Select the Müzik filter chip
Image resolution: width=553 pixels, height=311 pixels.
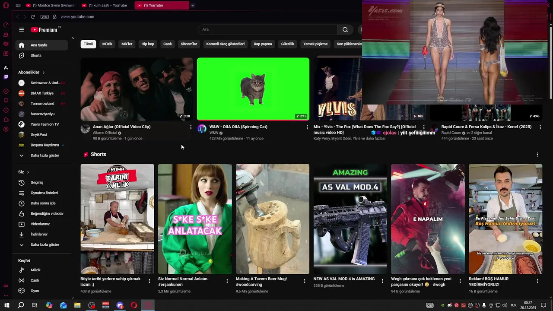107,44
